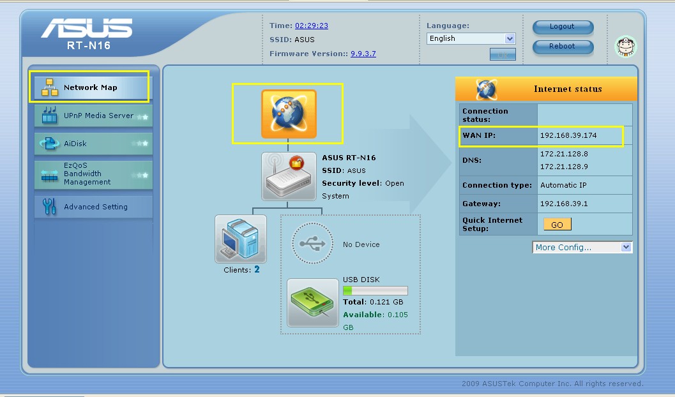Screen dimensions: 675x397
Task: Click the Internet status panel title
Action: [x=568, y=89]
